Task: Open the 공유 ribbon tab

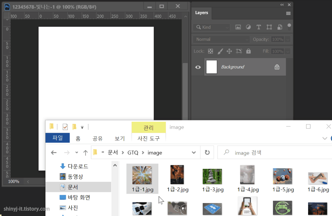Action: 97,138
